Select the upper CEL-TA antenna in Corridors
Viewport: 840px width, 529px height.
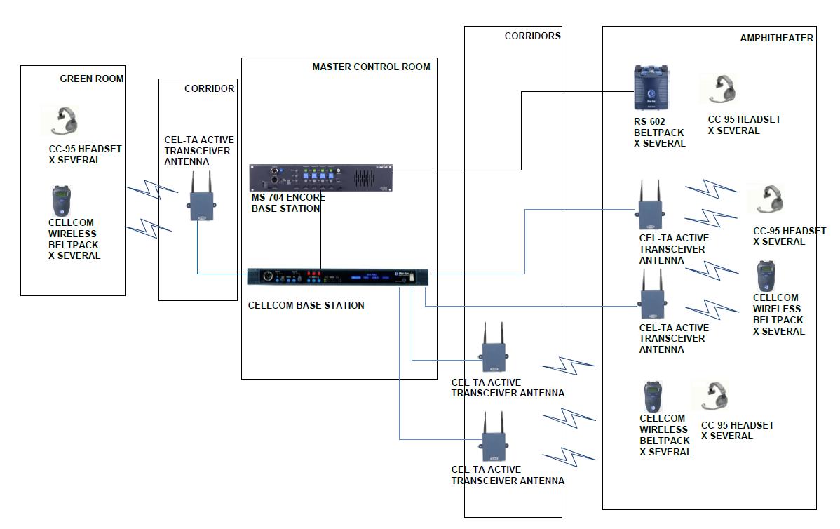(x=494, y=347)
